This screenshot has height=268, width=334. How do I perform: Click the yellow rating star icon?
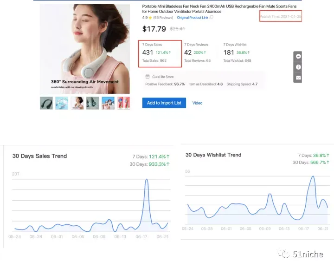click(x=150, y=18)
